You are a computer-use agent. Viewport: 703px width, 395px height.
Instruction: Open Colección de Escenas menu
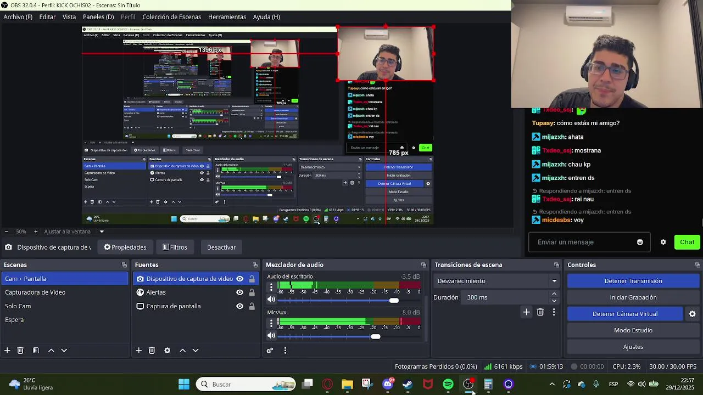click(x=171, y=17)
